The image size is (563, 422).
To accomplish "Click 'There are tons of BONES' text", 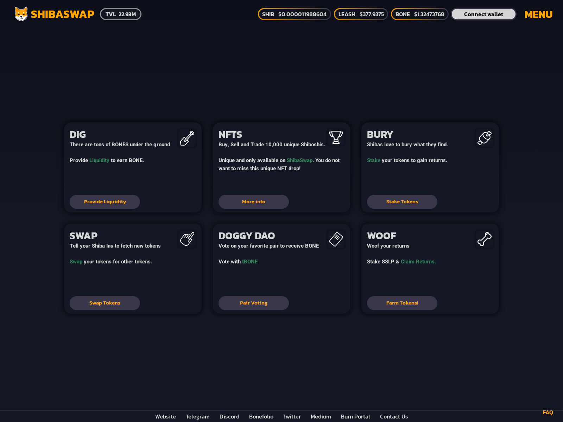I will coord(120,145).
